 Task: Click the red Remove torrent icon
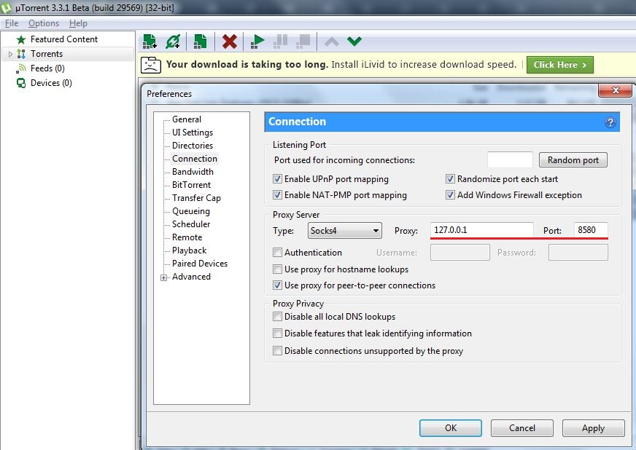[x=230, y=42]
